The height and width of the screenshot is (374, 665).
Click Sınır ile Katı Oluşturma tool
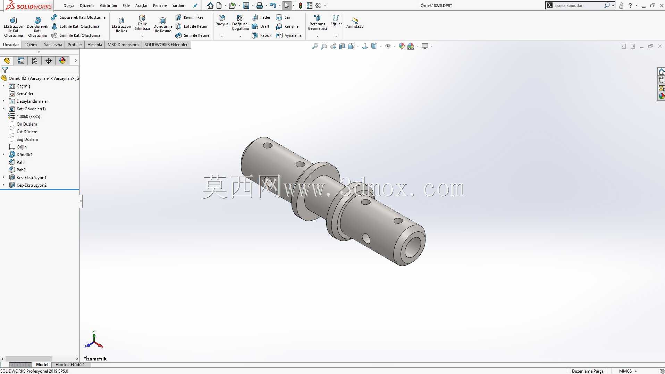(76, 35)
